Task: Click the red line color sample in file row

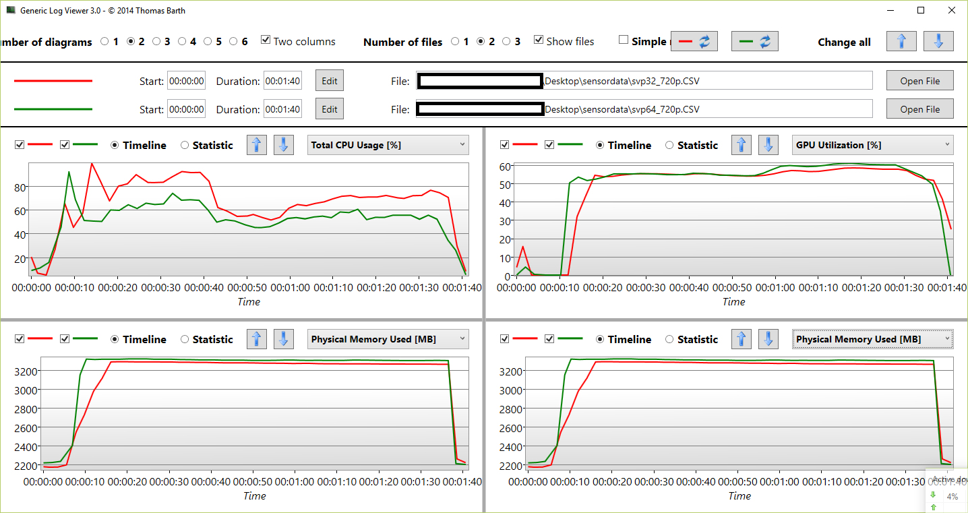Action: click(53, 81)
